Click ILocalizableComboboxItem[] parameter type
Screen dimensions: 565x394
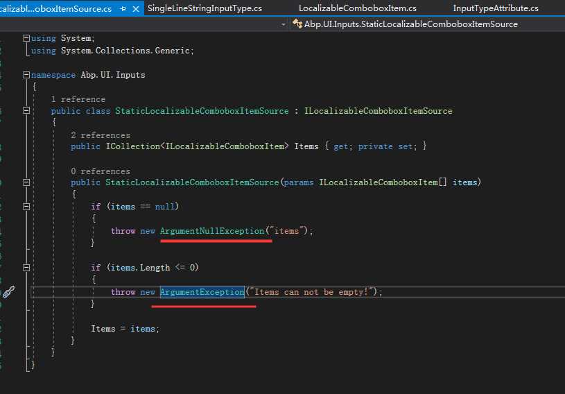(383, 182)
